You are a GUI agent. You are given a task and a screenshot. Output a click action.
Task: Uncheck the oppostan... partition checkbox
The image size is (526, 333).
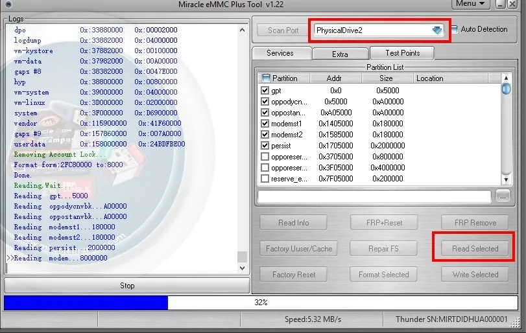point(265,113)
